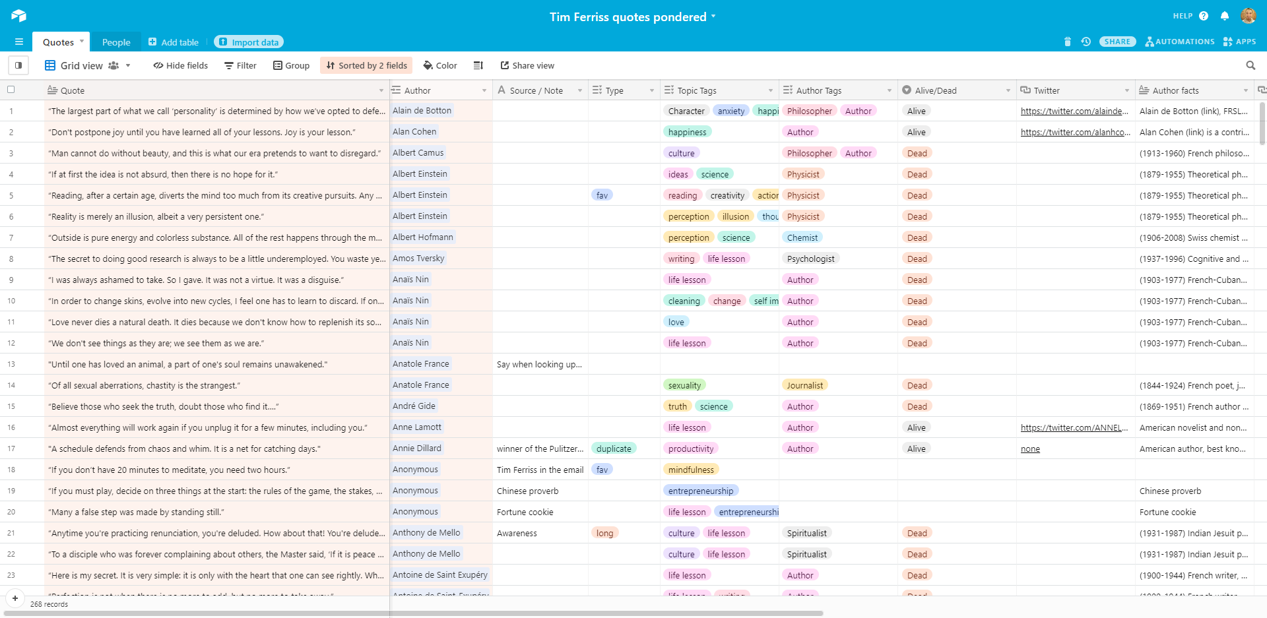Open the revision history clock icon
Screen dimensions: 1267x618
[1086, 42]
